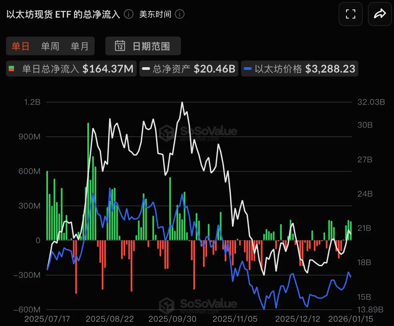394x326 pixels.
Task: Click the 美东时间 label
Action: pos(155,14)
